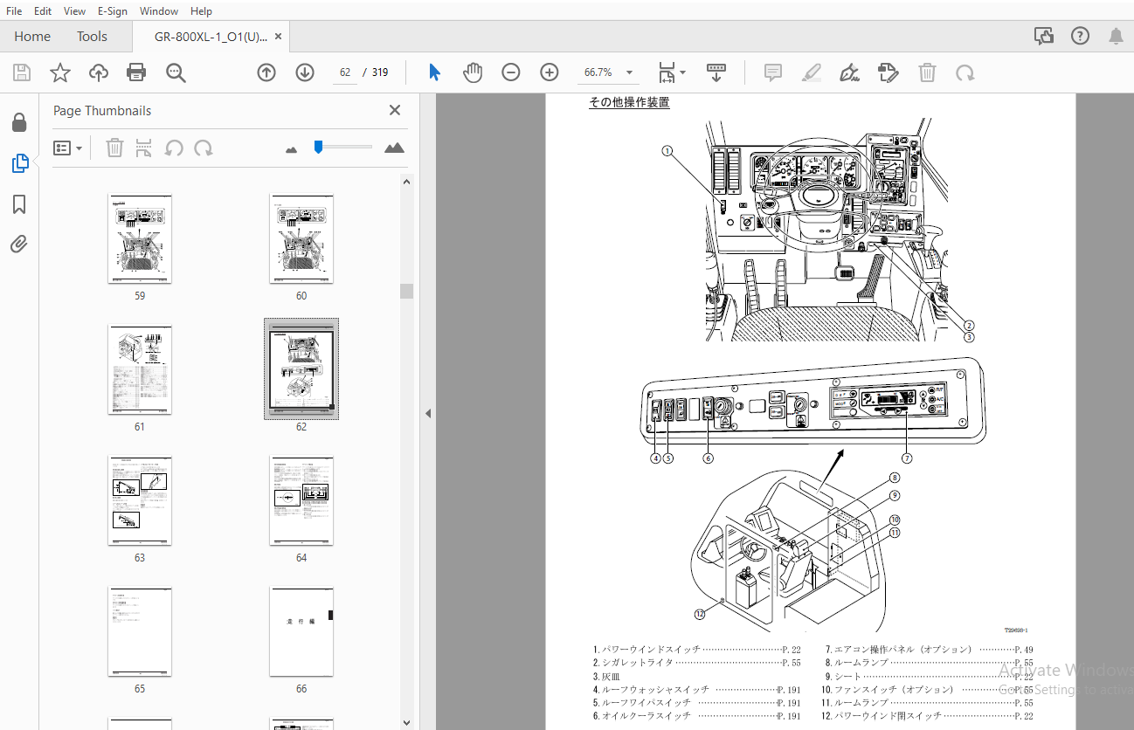Open the lock security panel in sidebar
The width and height of the screenshot is (1134, 730).
pos(19,123)
